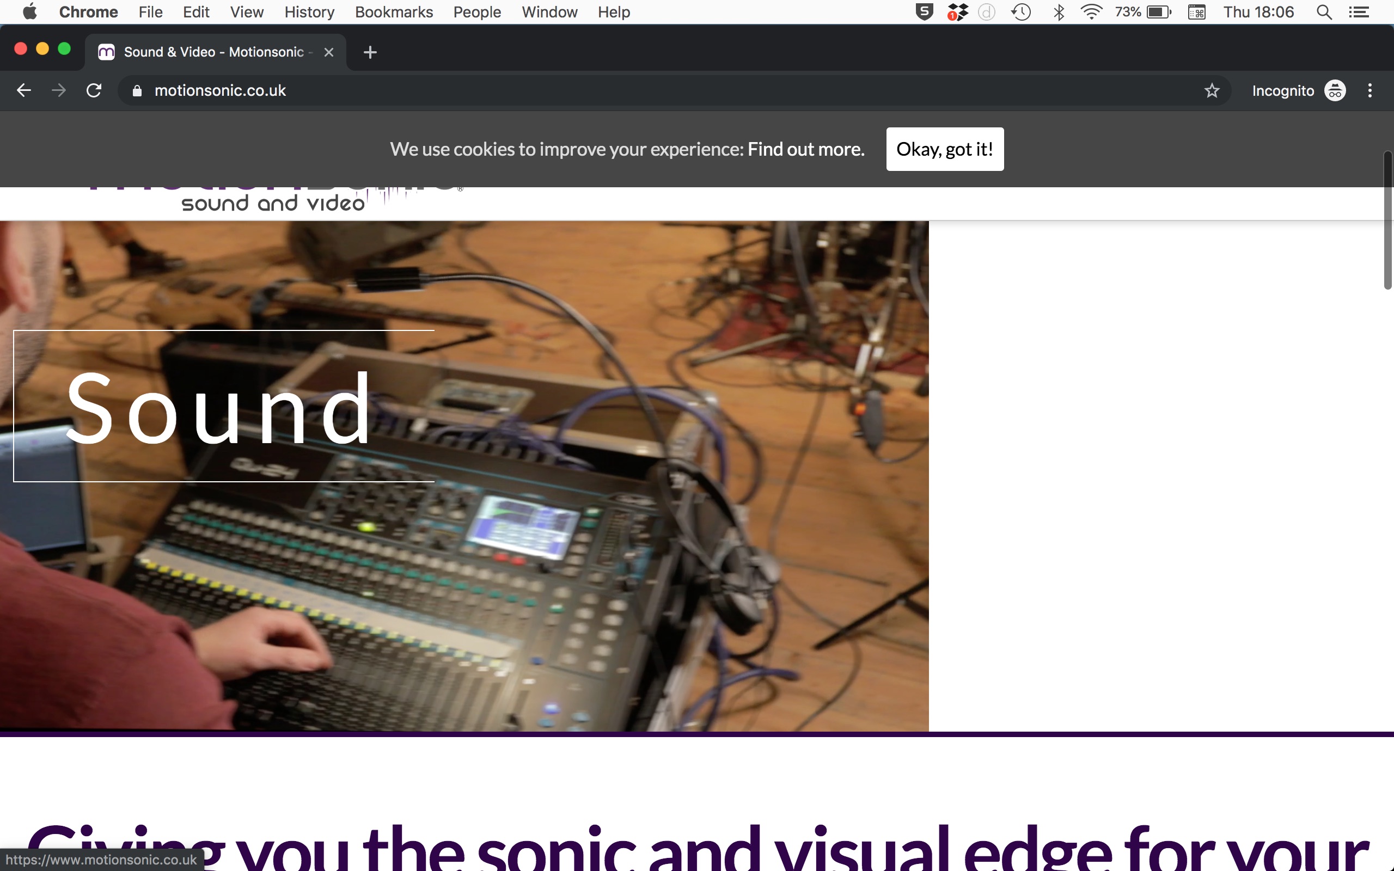This screenshot has height=871, width=1394.
Task: Click the Dropbox menu bar icon
Action: [x=957, y=12]
